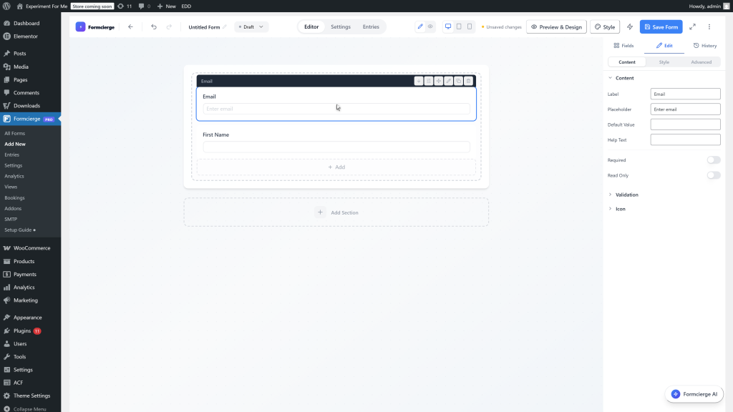Type in the Placeholder input field
Screen dimensions: 733x412
685,109
